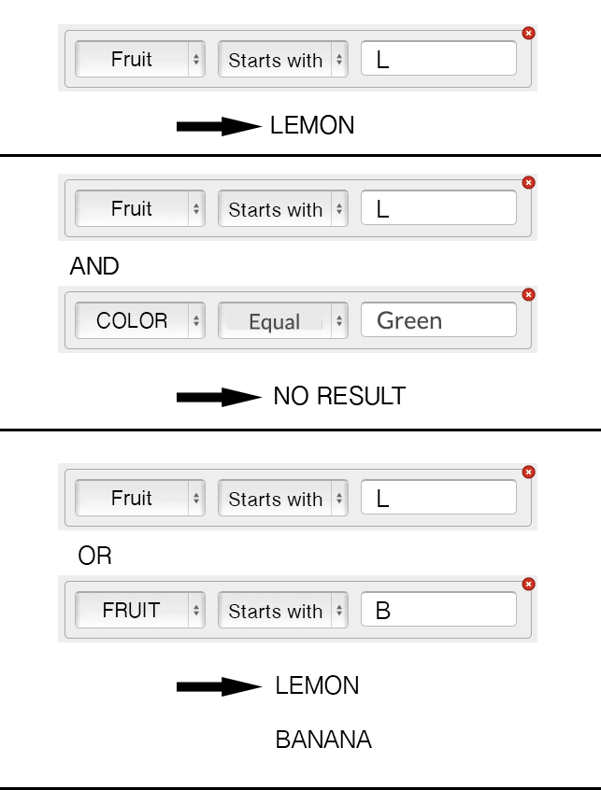The height and width of the screenshot is (790, 601).
Task: Remove the first filter row with red X
Action: click(528, 34)
